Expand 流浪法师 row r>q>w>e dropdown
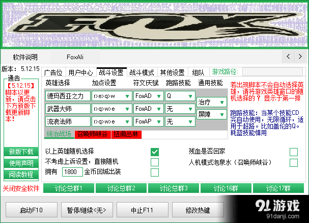This screenshot has width=309, height=223. coord(111,121)
